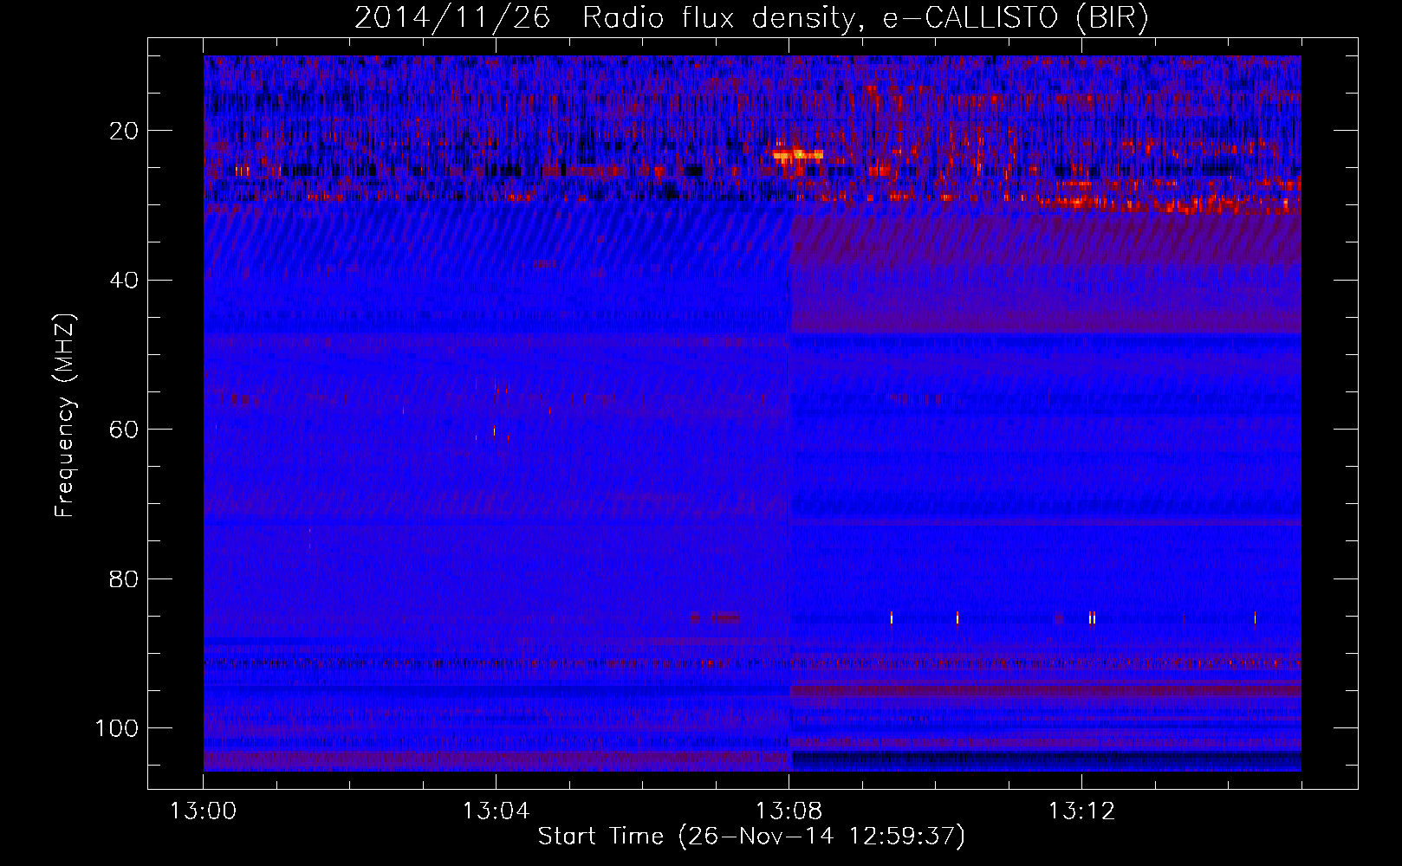This screenshot has width=1402, height=866.
Task: Click the 100 frequency tick label
Action: click(117, 728)
